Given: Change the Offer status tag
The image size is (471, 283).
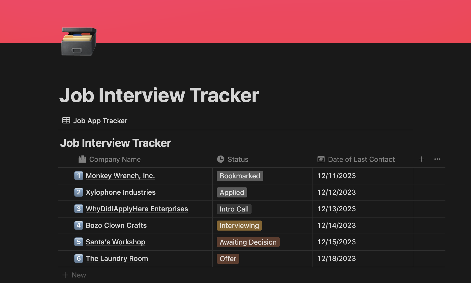Looking at the screenshot, I should pos(228,259).
